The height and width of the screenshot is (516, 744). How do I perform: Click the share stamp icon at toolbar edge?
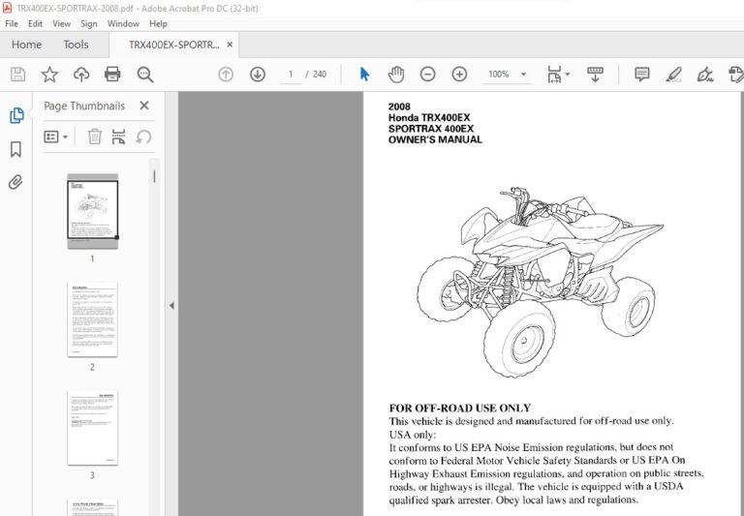[735, 75]
